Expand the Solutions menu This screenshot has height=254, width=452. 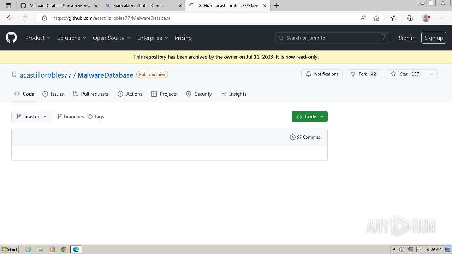pyautogui.click(x=72, y=38)
